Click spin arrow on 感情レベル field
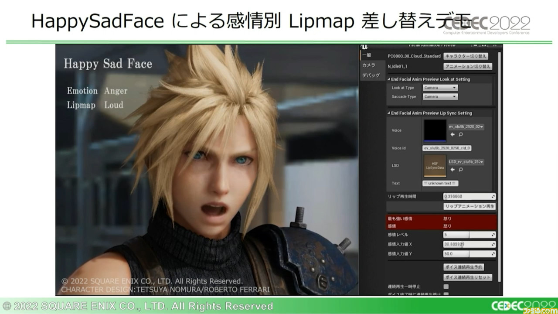558x314 pixels. [x=493, y=235]
